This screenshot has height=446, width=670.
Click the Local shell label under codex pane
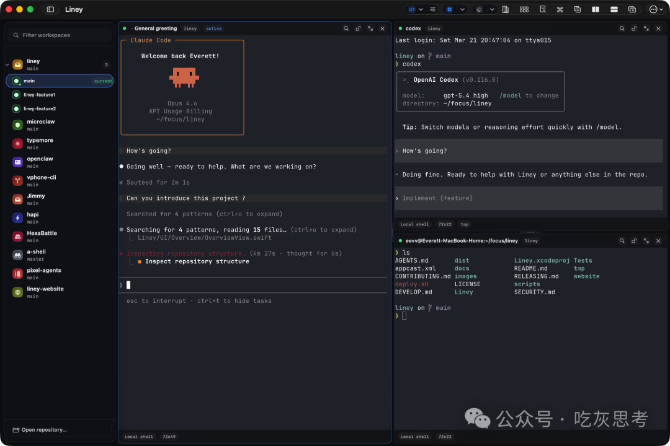(x=414, y=224)
